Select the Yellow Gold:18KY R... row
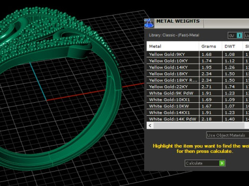 tap(198, 80)
